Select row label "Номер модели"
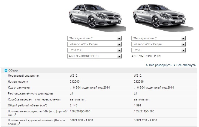 [x=18, y=82]
